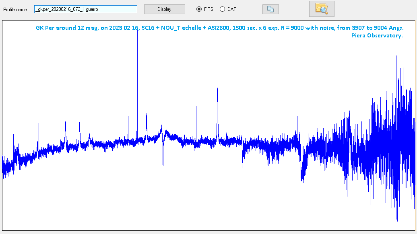Click the folder search browse icon

(321, 9)
